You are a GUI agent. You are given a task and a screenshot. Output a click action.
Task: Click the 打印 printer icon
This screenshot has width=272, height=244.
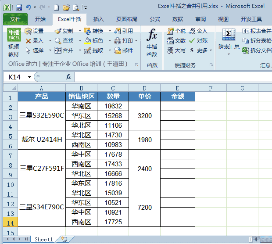(118, 41)
